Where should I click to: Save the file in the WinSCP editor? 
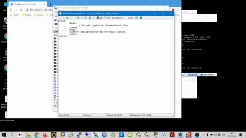(60, 18)
